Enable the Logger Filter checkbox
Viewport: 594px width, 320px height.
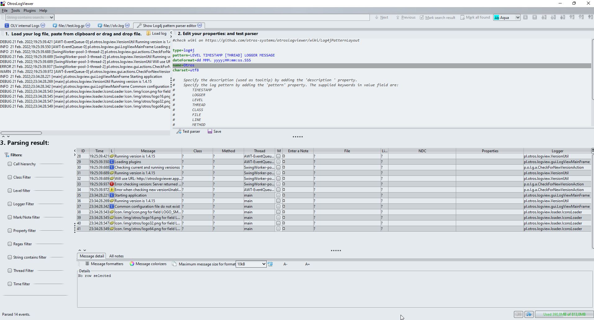[x=10, y=204]
